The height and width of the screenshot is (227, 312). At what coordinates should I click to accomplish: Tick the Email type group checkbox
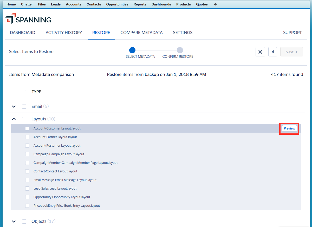(24, 107)
